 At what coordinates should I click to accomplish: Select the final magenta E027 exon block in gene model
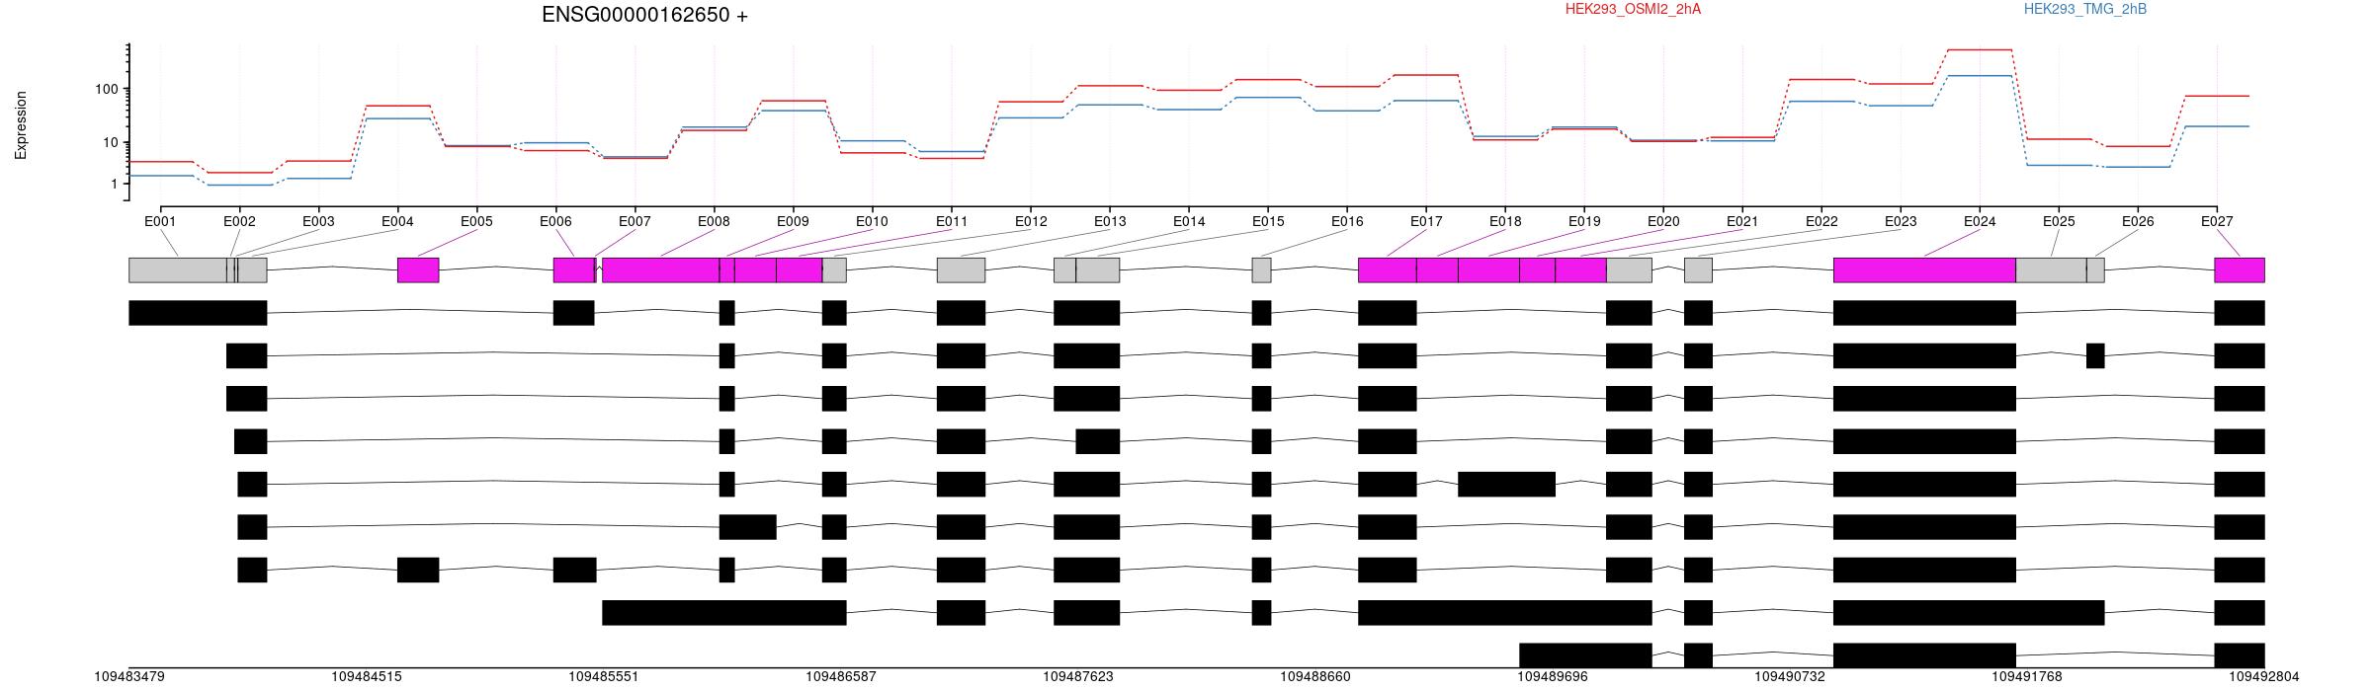[2240, 270]
